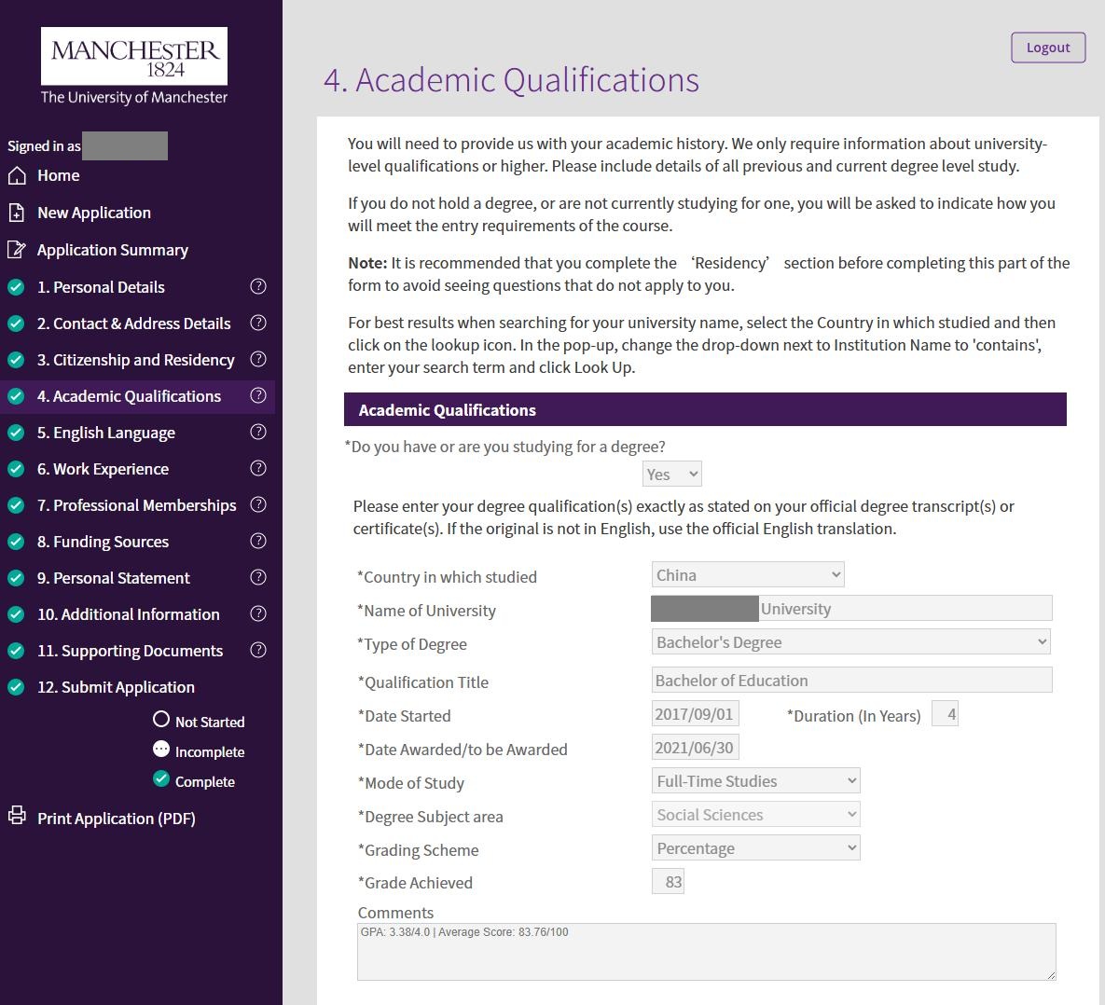Screen dimensions: 1105x1005
Task: Open the degree Yes/No dropdown
Action: point(672,475)
